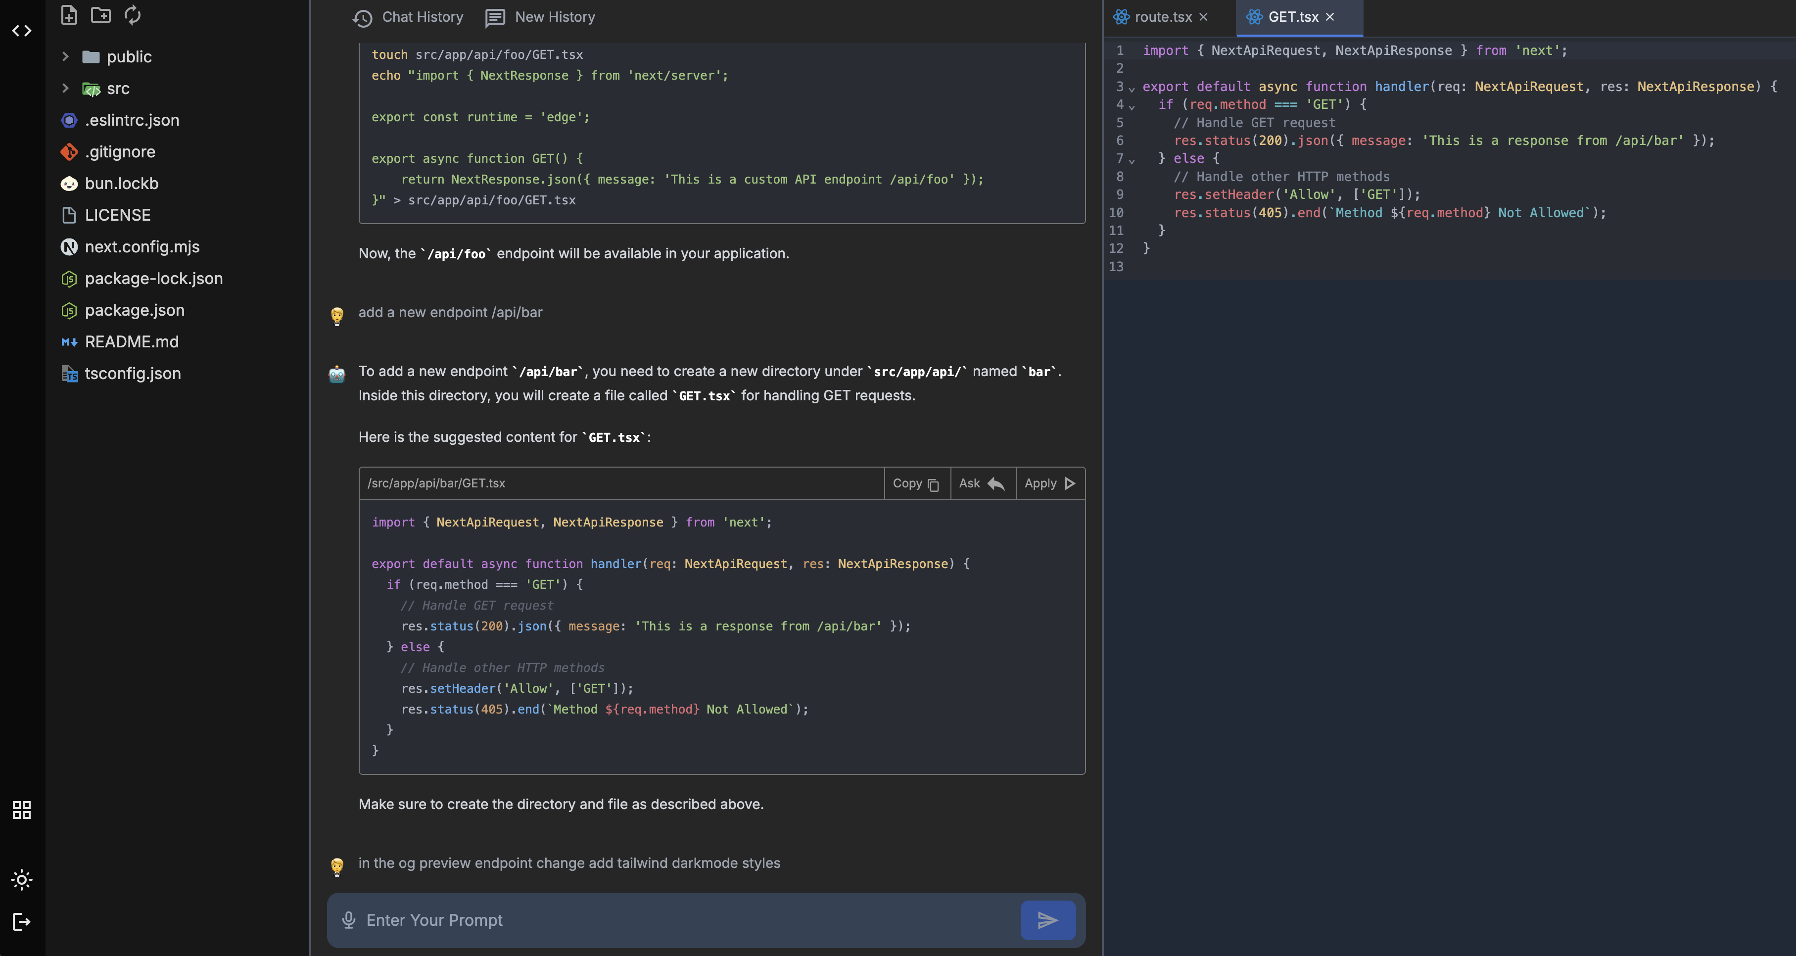Open the grid dashboard sidebar icon
This screenshot has width=1796, height=956.
click(22, 810)
